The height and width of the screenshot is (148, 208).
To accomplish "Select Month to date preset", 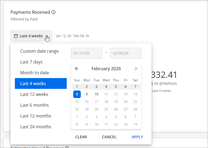I will coord(35,73).
